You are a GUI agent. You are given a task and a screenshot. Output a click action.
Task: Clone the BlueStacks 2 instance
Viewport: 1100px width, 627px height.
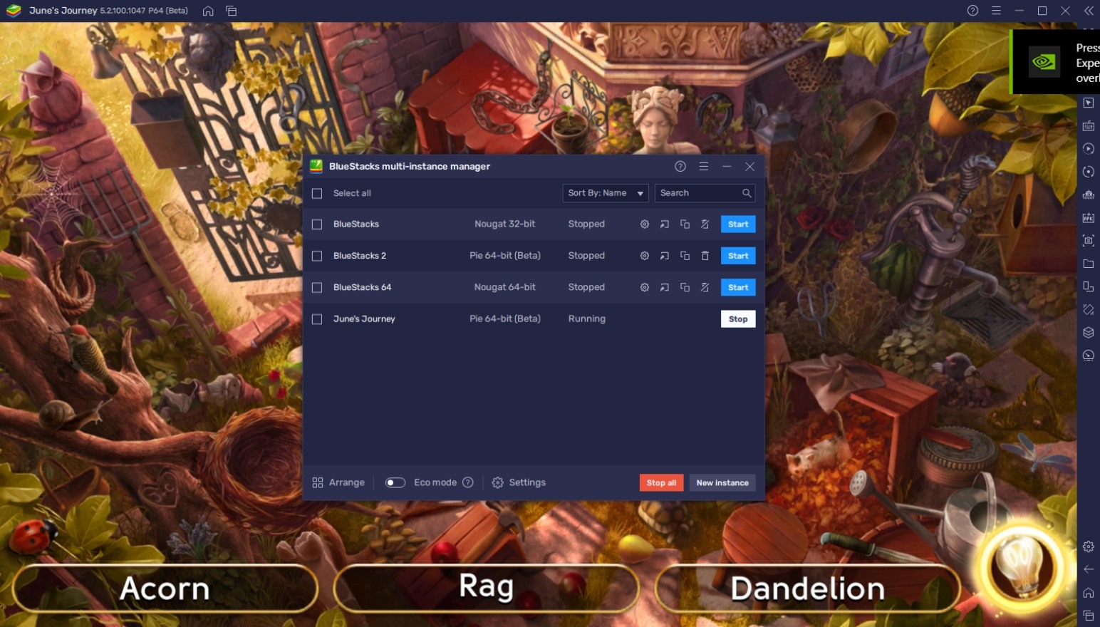point(685,256)
